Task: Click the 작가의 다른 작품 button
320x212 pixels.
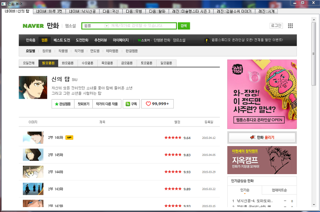Action: coord(107,104)
